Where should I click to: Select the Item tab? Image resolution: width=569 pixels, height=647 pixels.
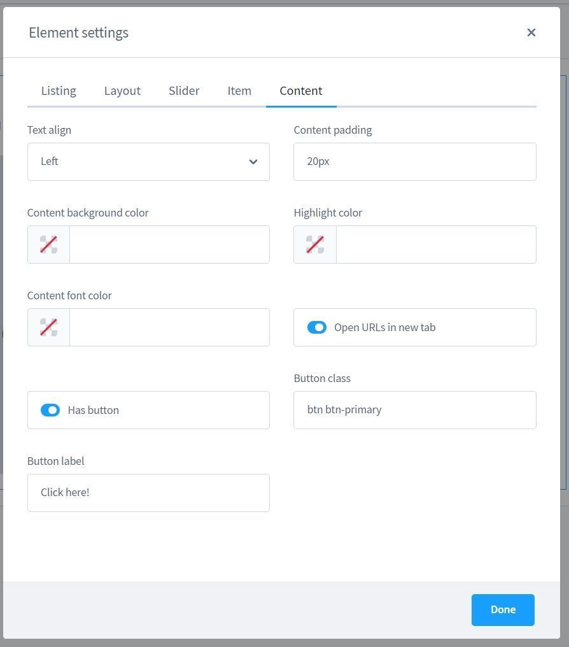[x=239, y=90]
